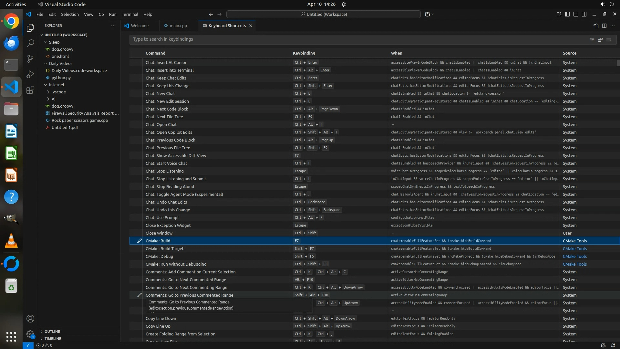Viewport: 620px width, 349px height.
Task: Toggle Secondary Side Bar visibility
Action: pyautogui.click(x=584, y=14)
